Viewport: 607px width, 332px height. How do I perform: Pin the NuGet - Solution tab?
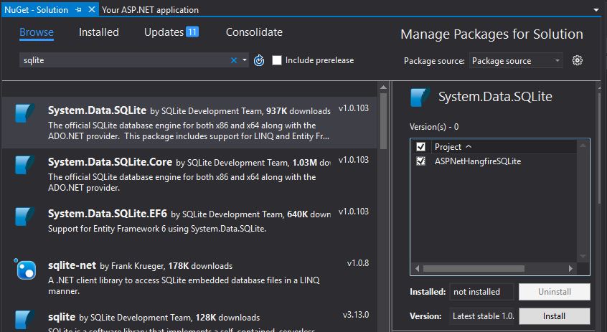click(79, 9)
